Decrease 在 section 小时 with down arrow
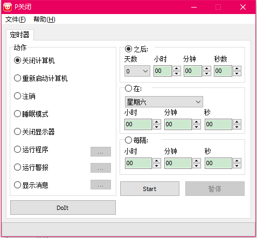This screenshot has height=238, width=257. pos(157,127)
